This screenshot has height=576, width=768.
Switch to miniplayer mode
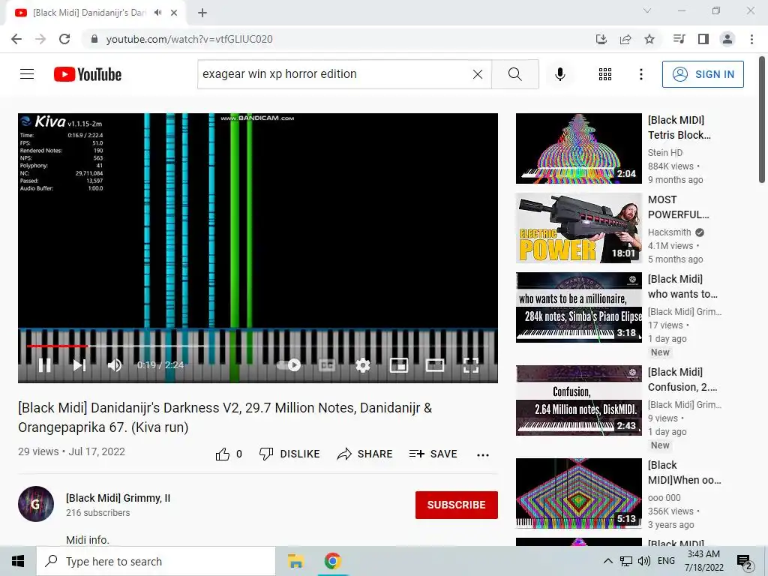click(x=399, y=365)
